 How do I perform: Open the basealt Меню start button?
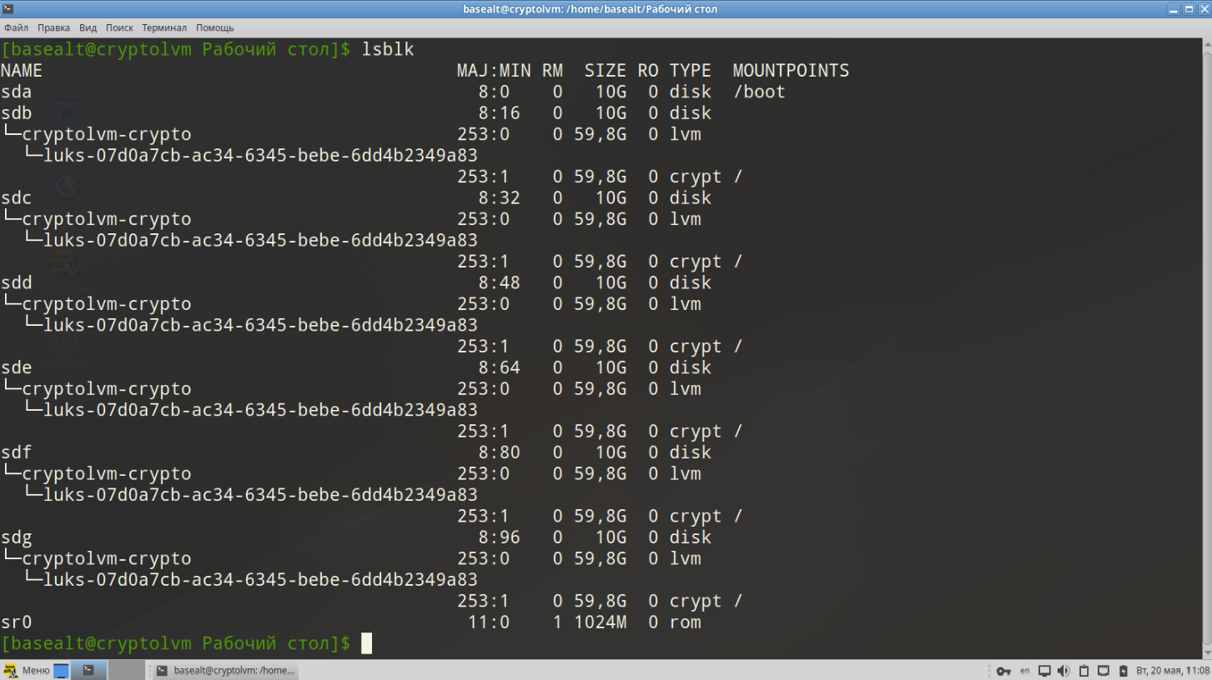tap(27, 670)
